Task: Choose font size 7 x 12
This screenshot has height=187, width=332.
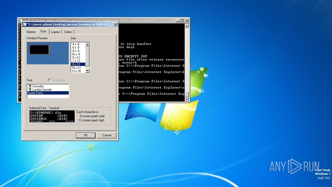Action: pyautogui.click(x=78, y=61)
